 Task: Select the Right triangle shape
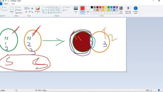(x=44, y=10)
